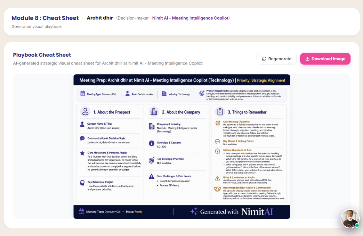The width and height of the screenshot is (363, 236).
Task: Click the chat icon beside Key Hooks & Talking Points
Action: pos(217,141)
